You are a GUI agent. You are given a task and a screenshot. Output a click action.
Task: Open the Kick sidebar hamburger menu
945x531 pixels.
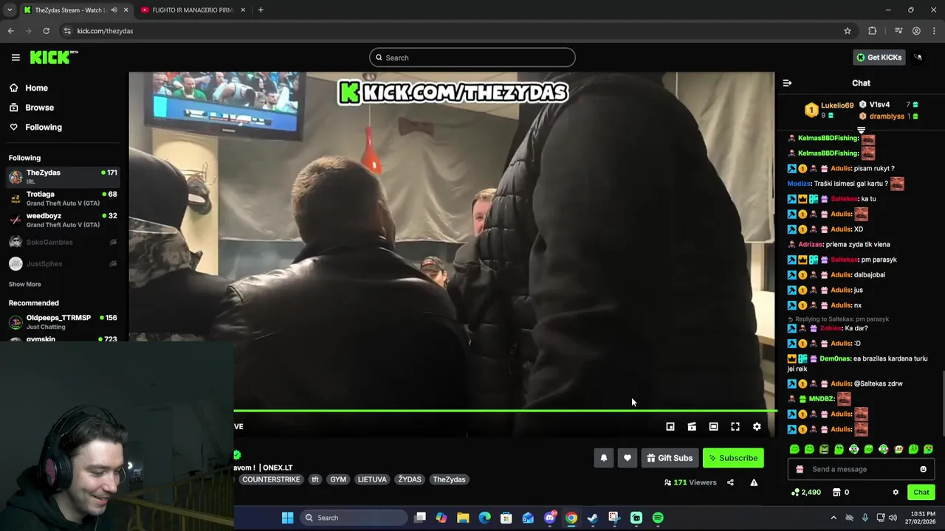tap(16, 58)
